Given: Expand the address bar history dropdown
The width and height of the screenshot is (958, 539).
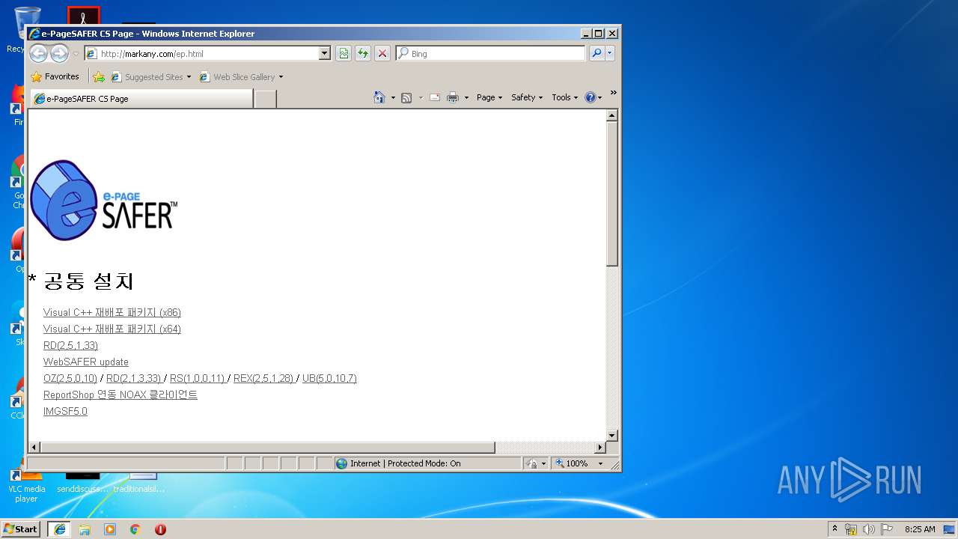Looking at the screenshot, I should [325, 53].
